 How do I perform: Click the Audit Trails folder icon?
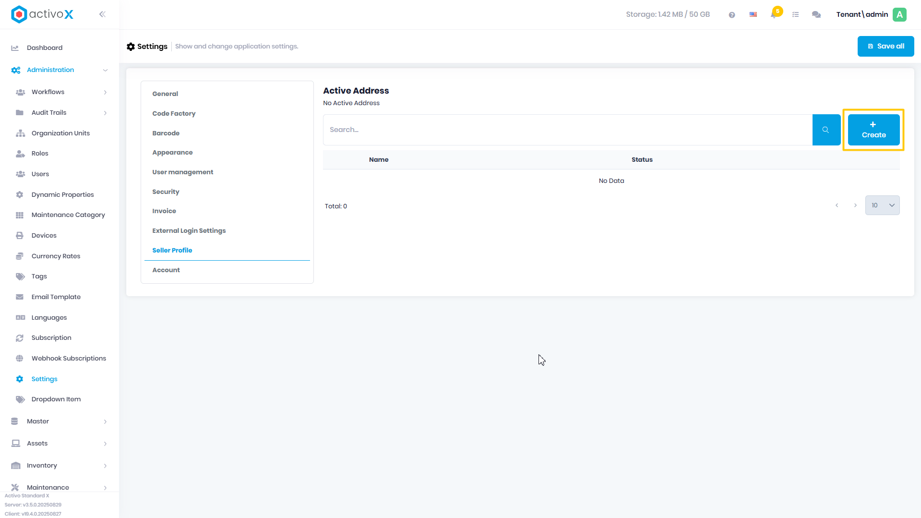pyautogui.click(x=20, y=113)
